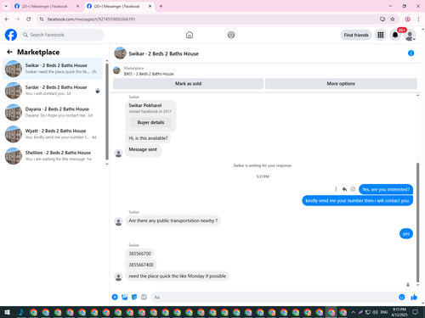This screenshot has width=425, height=318.
Task: Open Dayana conversation in list
Action: tap(53, 112)
